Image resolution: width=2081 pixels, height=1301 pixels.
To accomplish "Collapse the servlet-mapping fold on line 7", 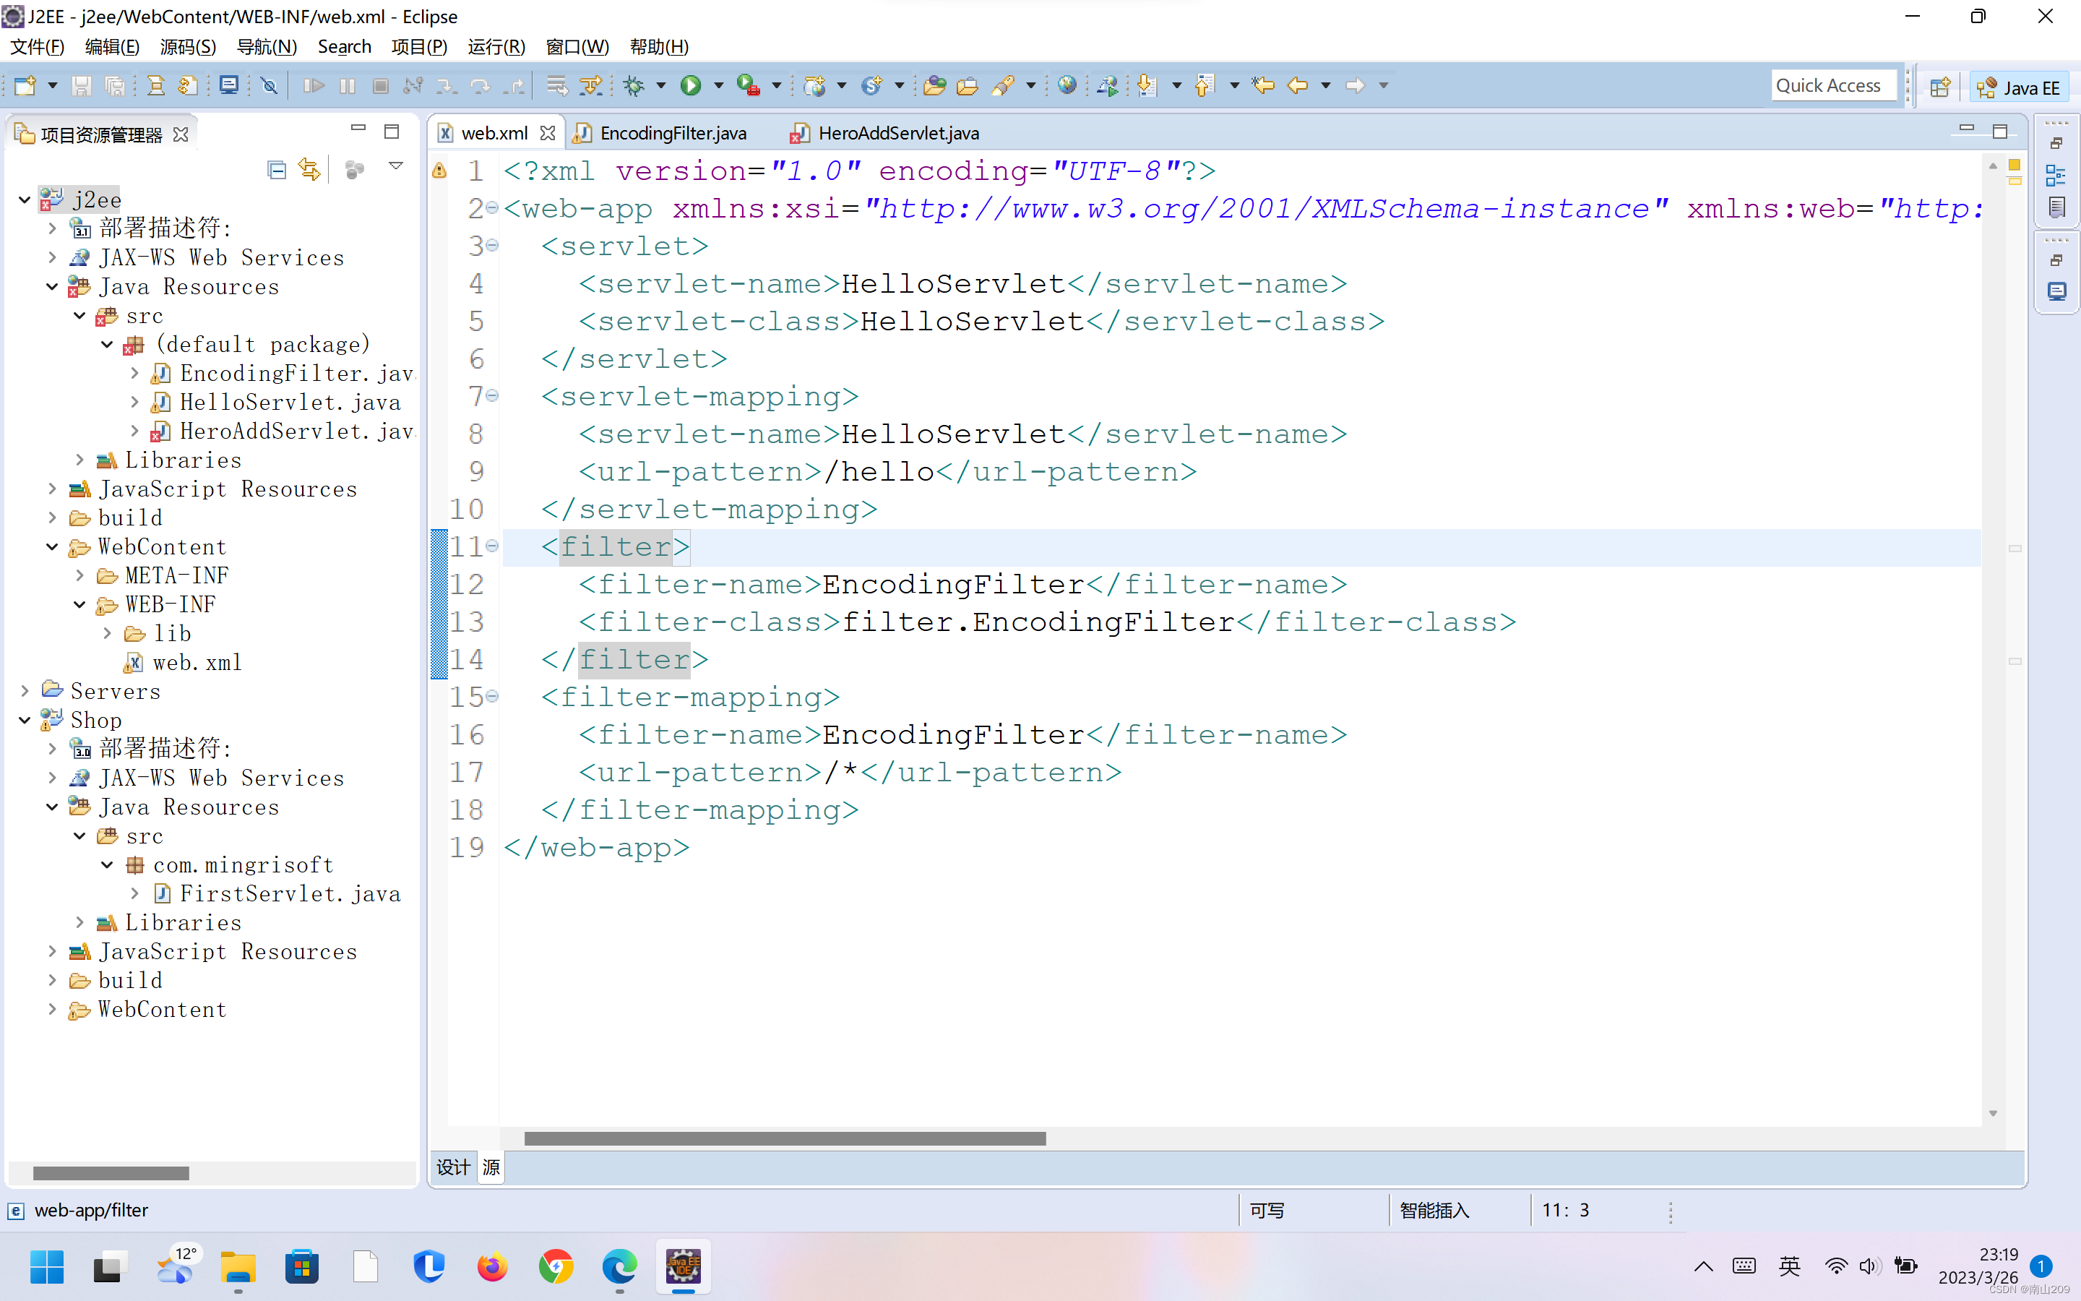I will point(492,396).
